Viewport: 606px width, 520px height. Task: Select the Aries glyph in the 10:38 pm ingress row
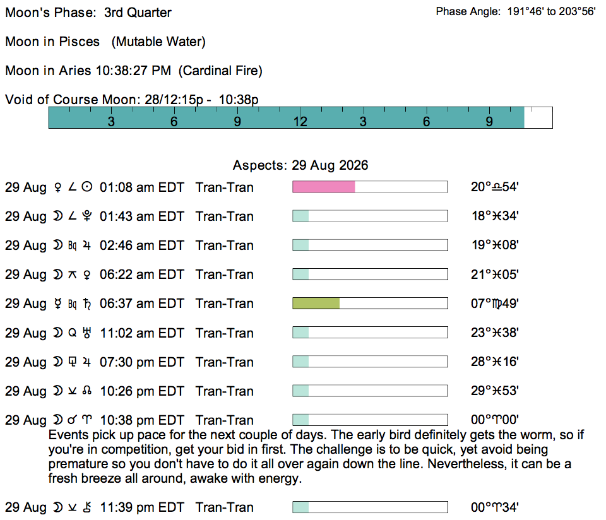pyautogui.click(x=87, y=420)
